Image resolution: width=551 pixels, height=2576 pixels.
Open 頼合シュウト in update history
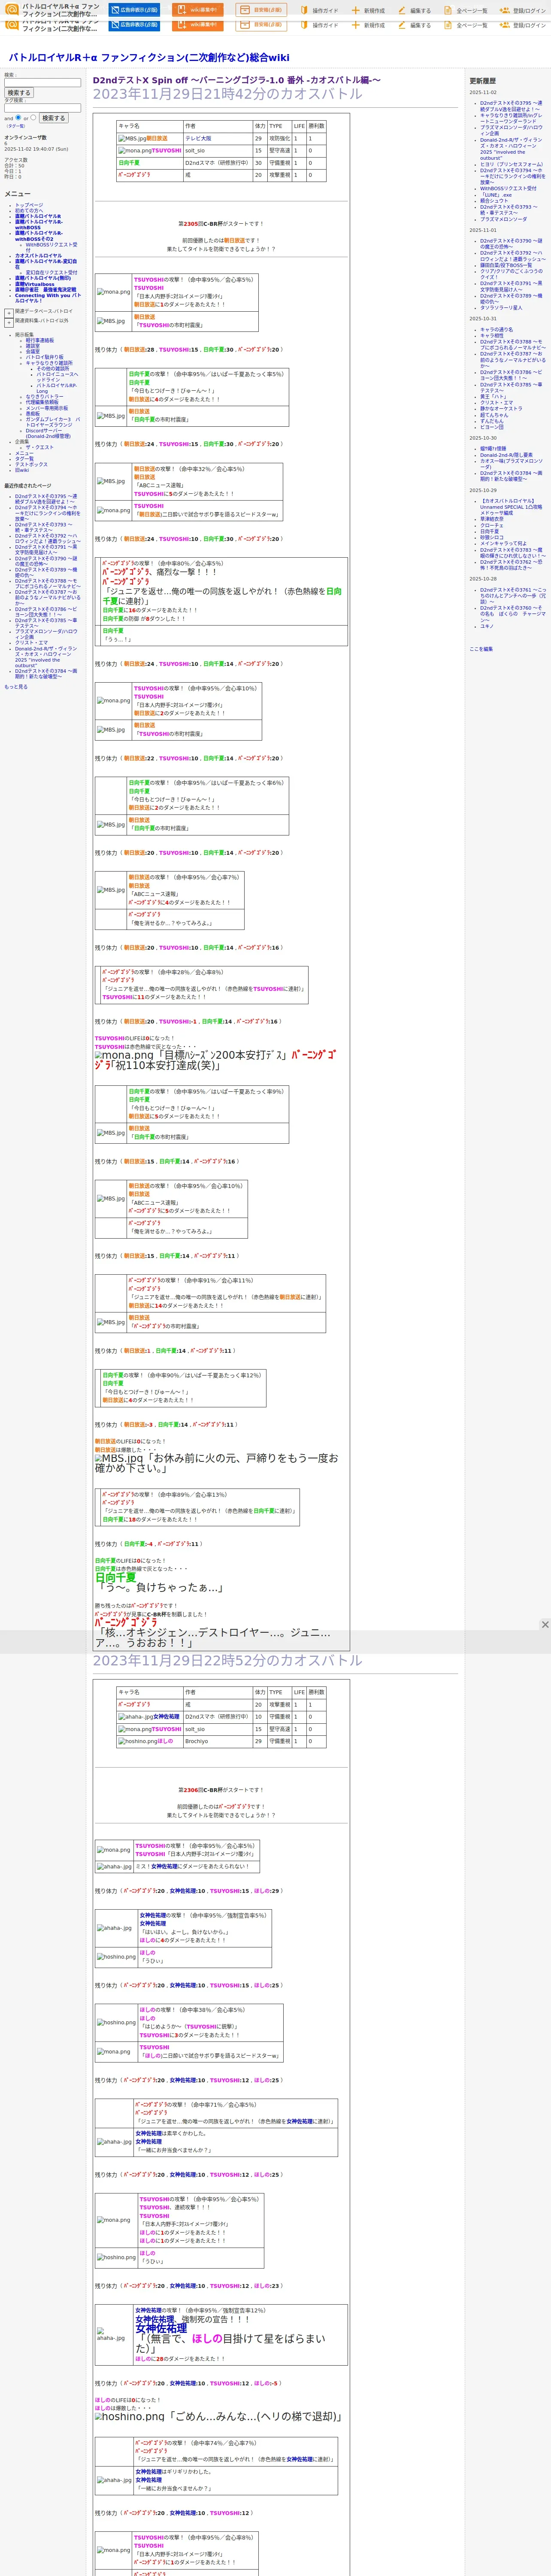(x=494, y=201)
